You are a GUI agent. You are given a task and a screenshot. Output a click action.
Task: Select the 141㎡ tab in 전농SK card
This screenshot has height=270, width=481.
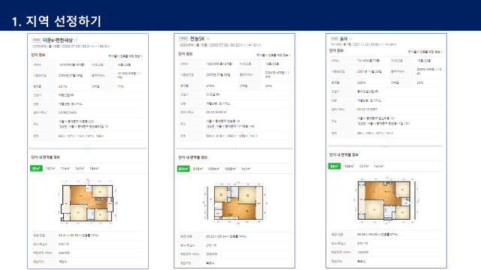[246, 169]
